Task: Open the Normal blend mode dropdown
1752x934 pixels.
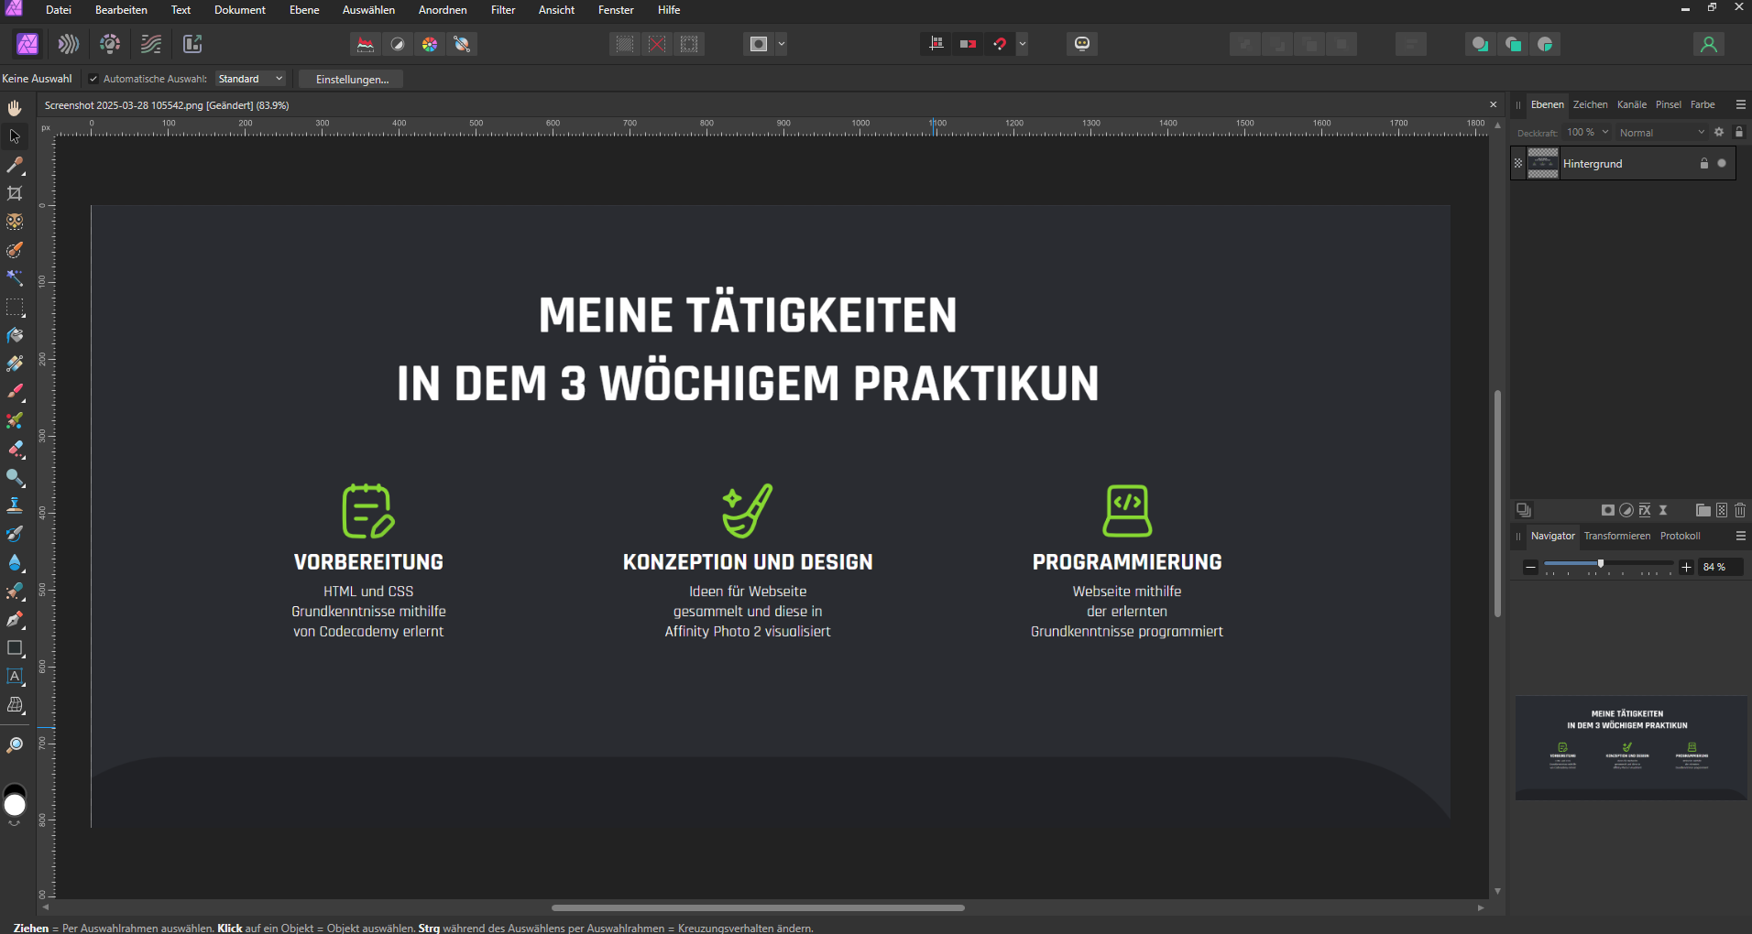Action: click(x=1660, y=133)
